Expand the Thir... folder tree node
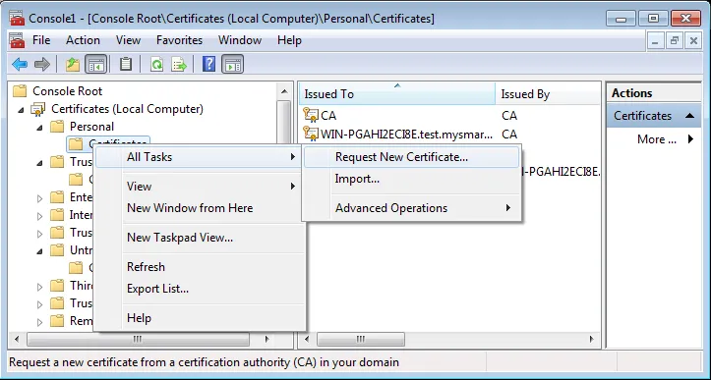The height and width of the screenshot is (380, 711). click(40, 287)
